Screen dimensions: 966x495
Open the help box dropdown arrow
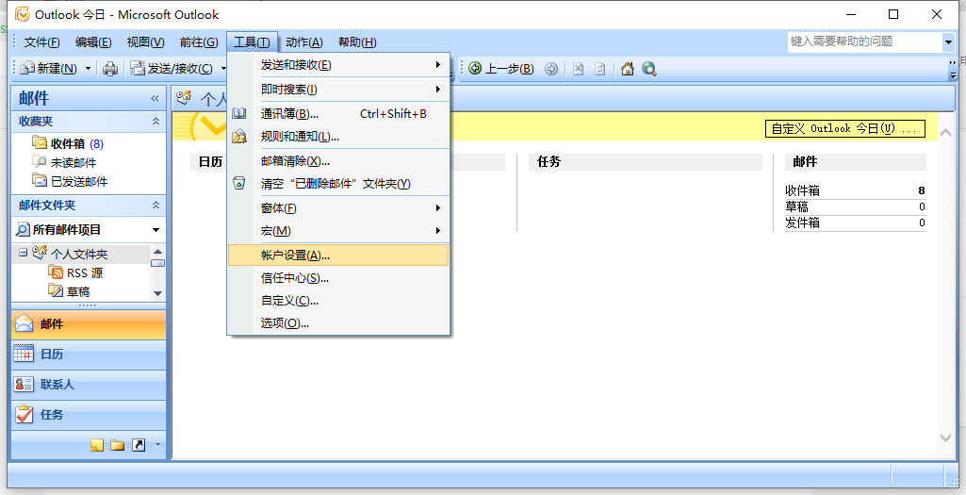point(948,41)
